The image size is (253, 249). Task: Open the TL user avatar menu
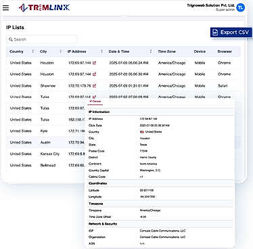pos(241,7)
